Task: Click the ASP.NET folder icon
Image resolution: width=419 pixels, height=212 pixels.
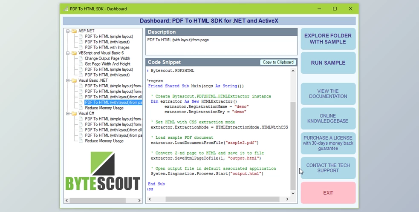Action: 74,31
